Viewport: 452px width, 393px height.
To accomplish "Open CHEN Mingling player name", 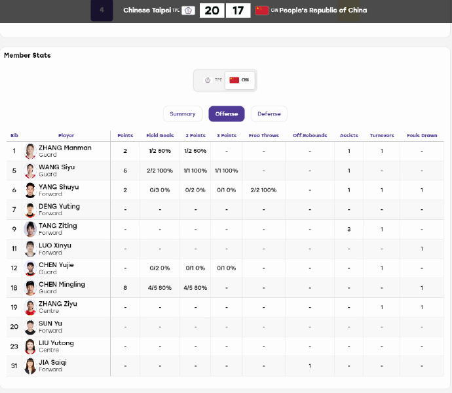I will click(62, 284).
